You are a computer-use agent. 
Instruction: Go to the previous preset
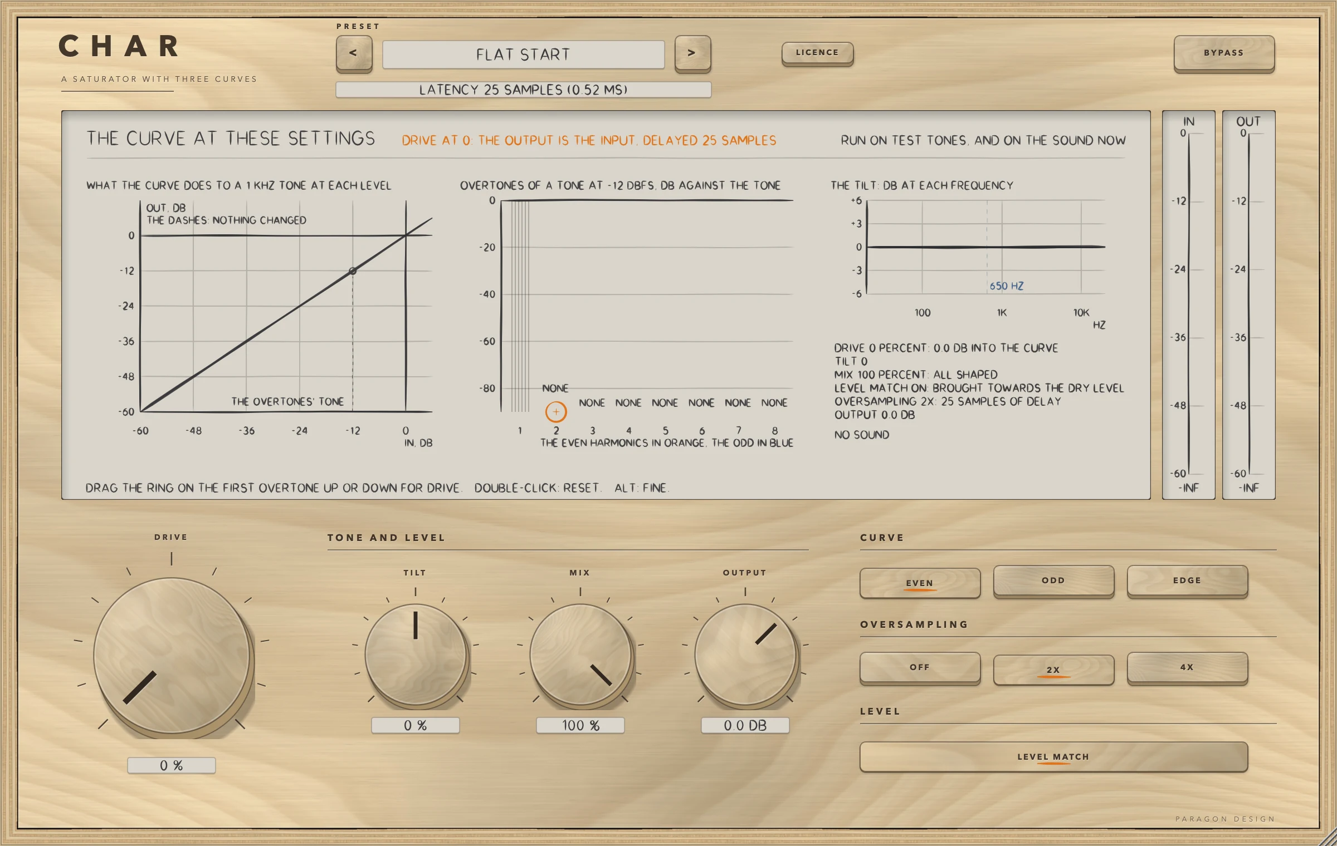click(x=354, y=53)
